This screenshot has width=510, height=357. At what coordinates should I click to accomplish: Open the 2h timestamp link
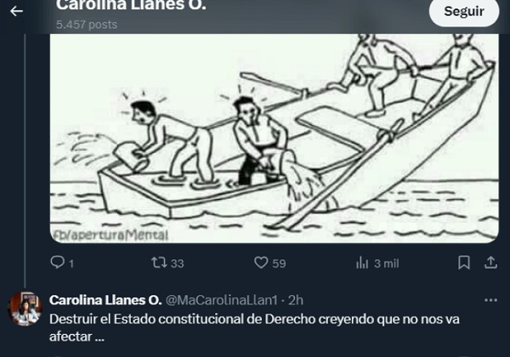tap(296, 300)
